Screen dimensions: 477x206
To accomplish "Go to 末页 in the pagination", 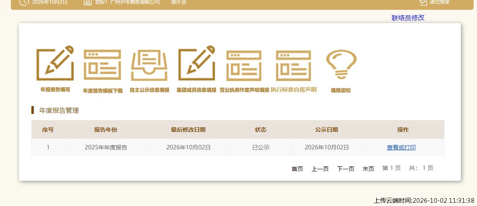I will [x=368, y=169].
